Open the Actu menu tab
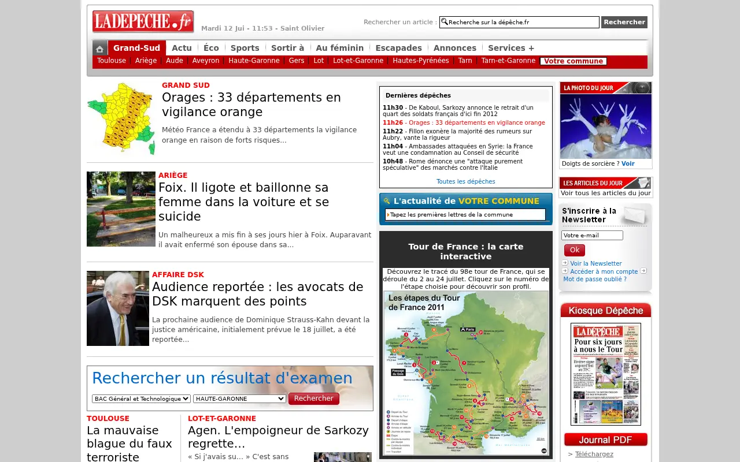Viewport: 740px width, 462px height. (182, 48)
